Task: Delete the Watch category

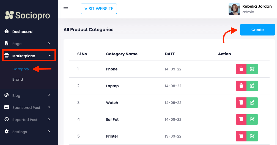Action: (241, 103)
